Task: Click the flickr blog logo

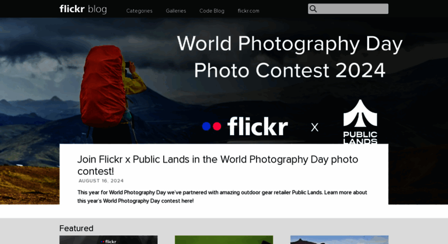Action: 83,9
